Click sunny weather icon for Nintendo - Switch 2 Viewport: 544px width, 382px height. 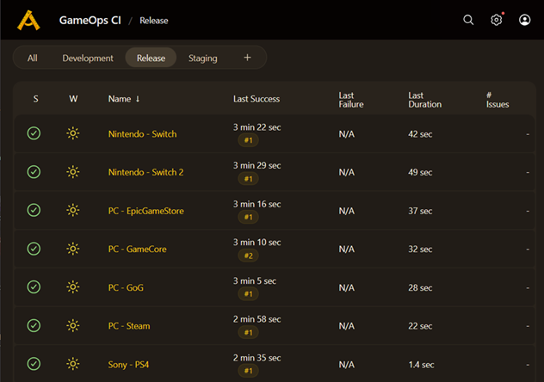(73, 172)
